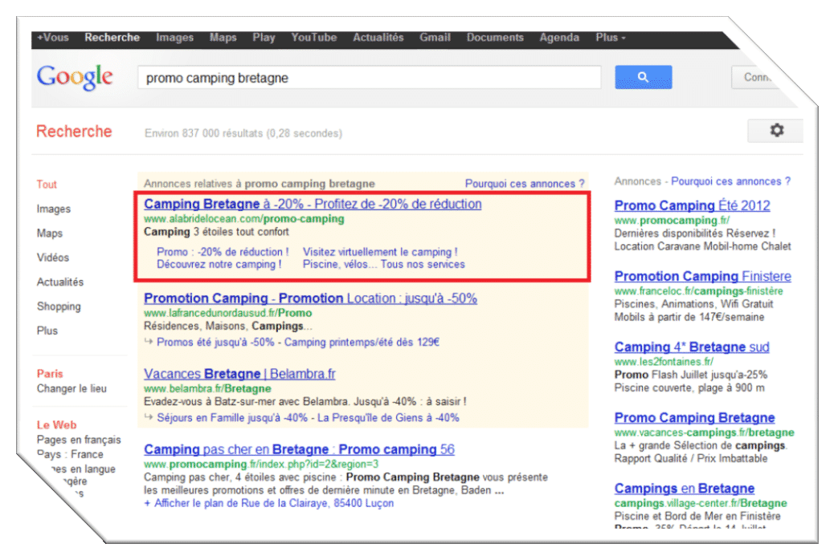
Task: Open Camping 4* Bretagne sud ad
Action: [x=692, y=347]
